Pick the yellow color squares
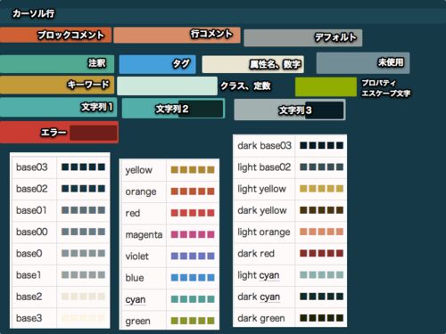The width and height of the screenshot is (446, 334). pyautogui.click(x=193, y=170)
